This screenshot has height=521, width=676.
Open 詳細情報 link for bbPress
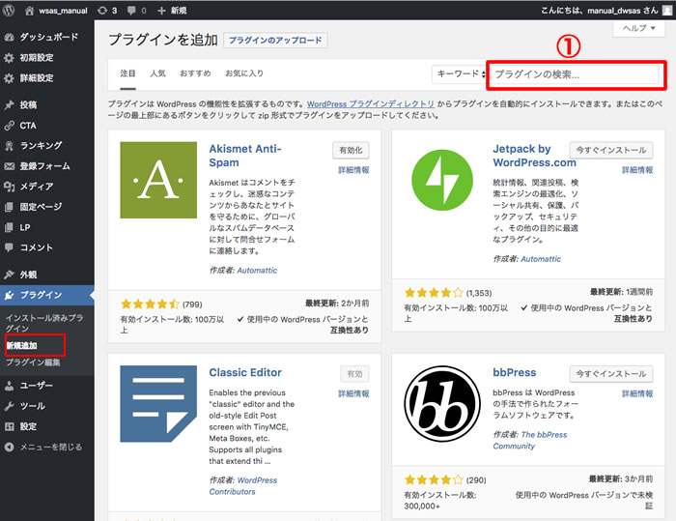(x=636, y=394)
